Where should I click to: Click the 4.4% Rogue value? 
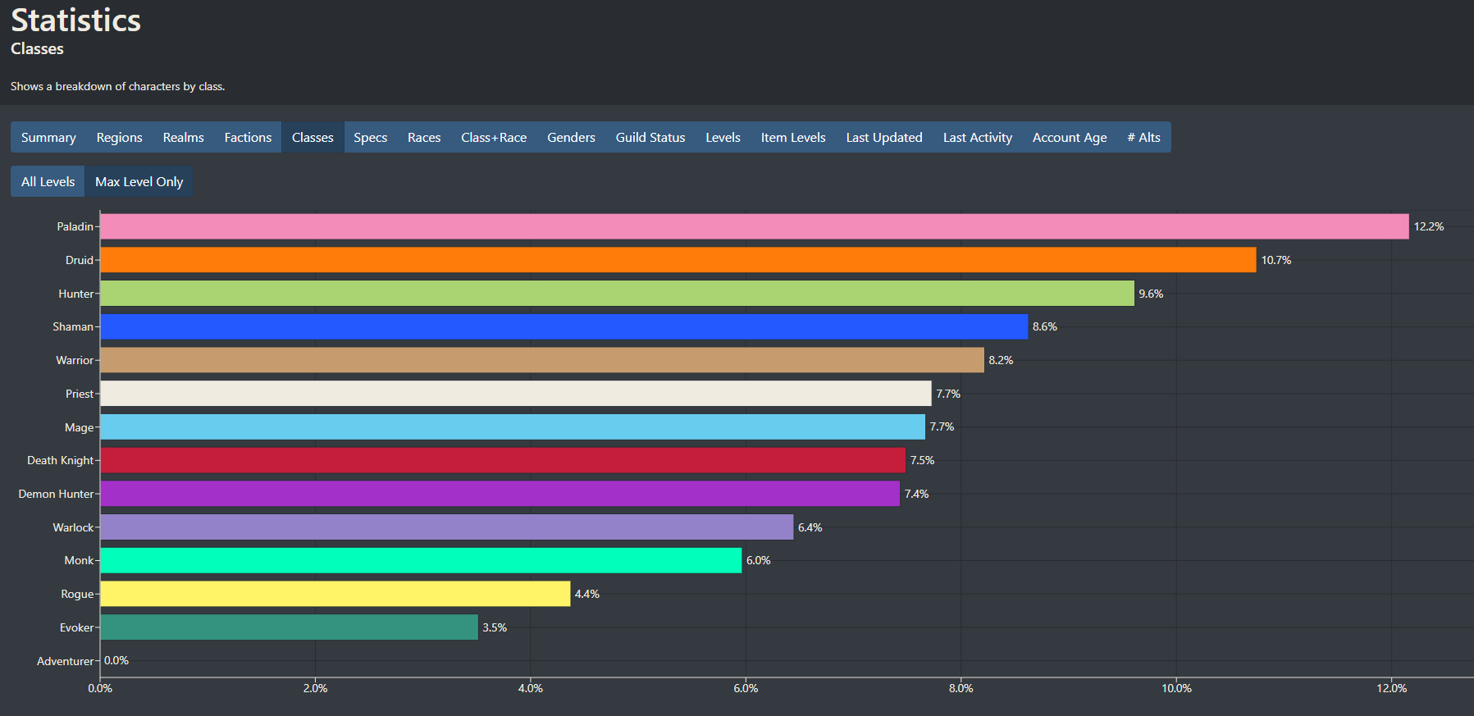[x=586, y=594]
